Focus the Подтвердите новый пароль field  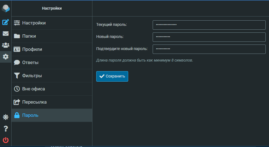click(209, 49)
